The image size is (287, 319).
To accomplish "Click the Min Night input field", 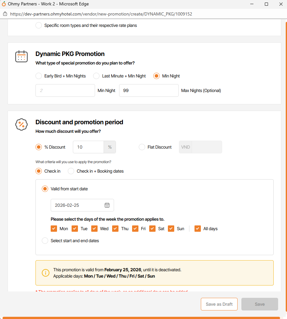I will tap(65, 90).
